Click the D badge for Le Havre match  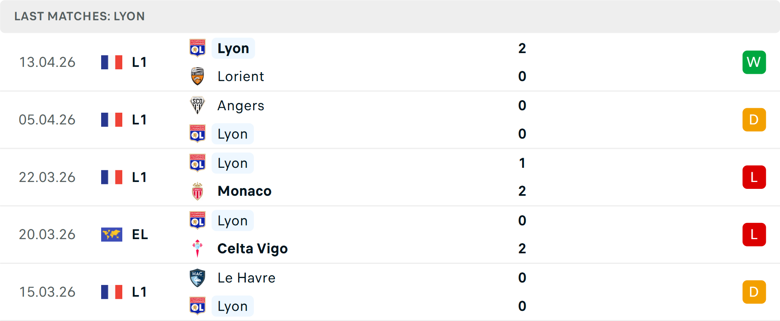click(754, 292)
